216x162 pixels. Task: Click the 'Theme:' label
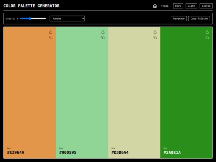click(165, 6)
